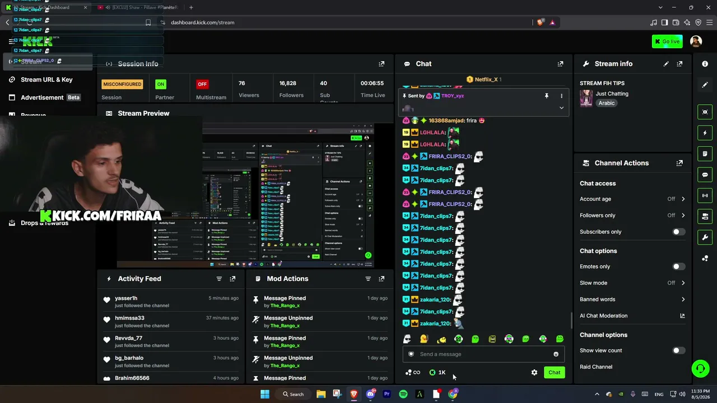
Task: Click the lightning bolt icon in right rail
Action: 705,133
